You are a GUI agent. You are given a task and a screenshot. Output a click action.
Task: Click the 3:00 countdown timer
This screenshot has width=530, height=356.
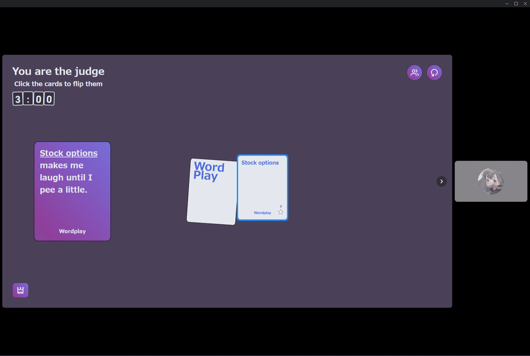(33, 99)
